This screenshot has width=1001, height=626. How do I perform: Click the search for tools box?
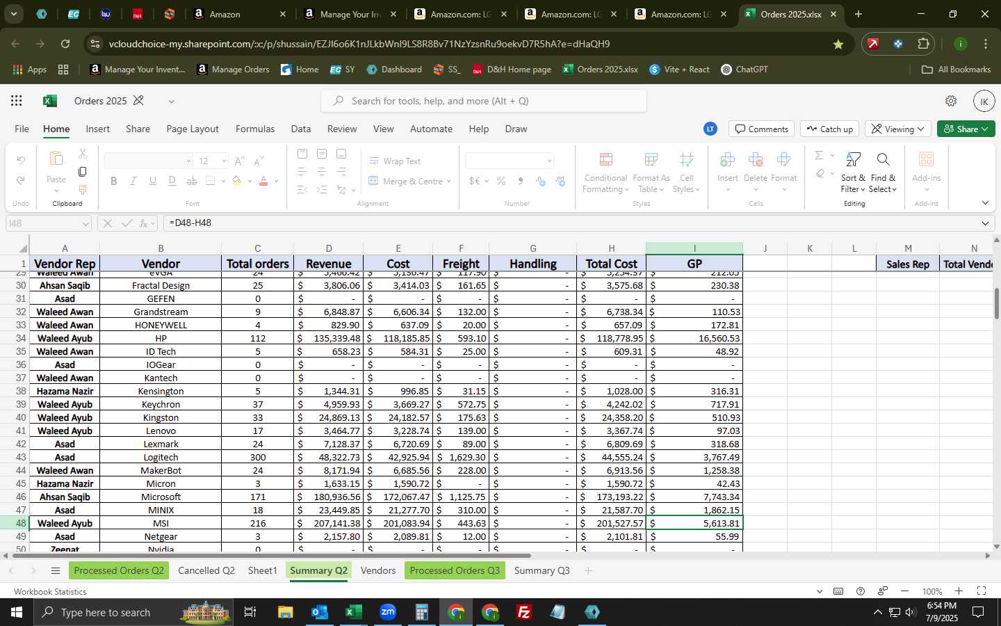(484, 101)
